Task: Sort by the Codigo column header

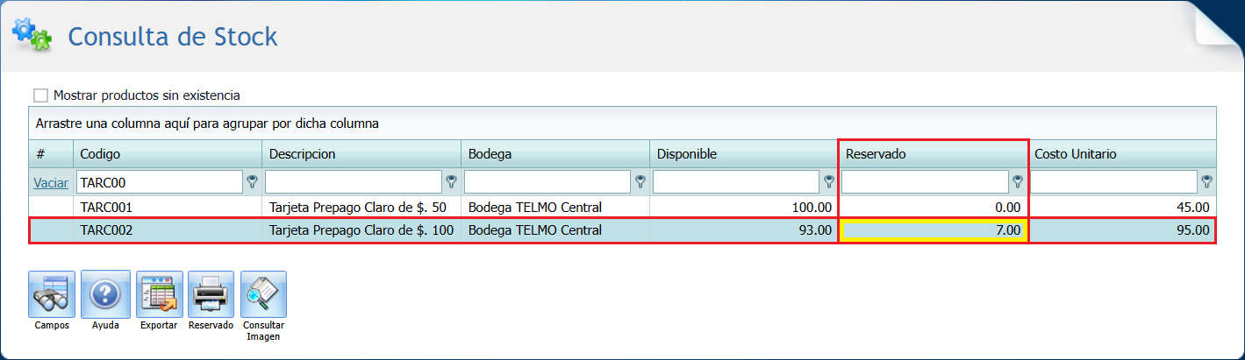Action: (167, 154)
